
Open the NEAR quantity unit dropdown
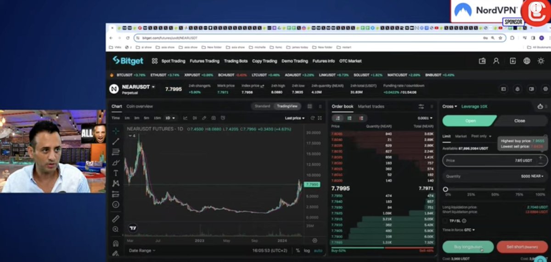(x=538, y=176)
